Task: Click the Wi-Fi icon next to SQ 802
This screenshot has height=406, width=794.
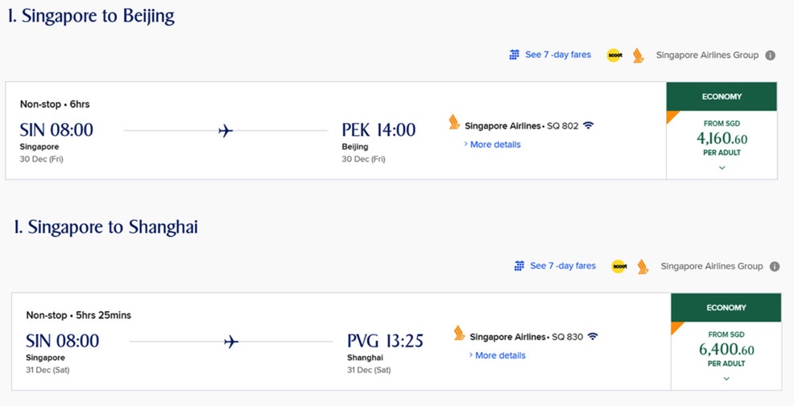Action: click(588, 125)
